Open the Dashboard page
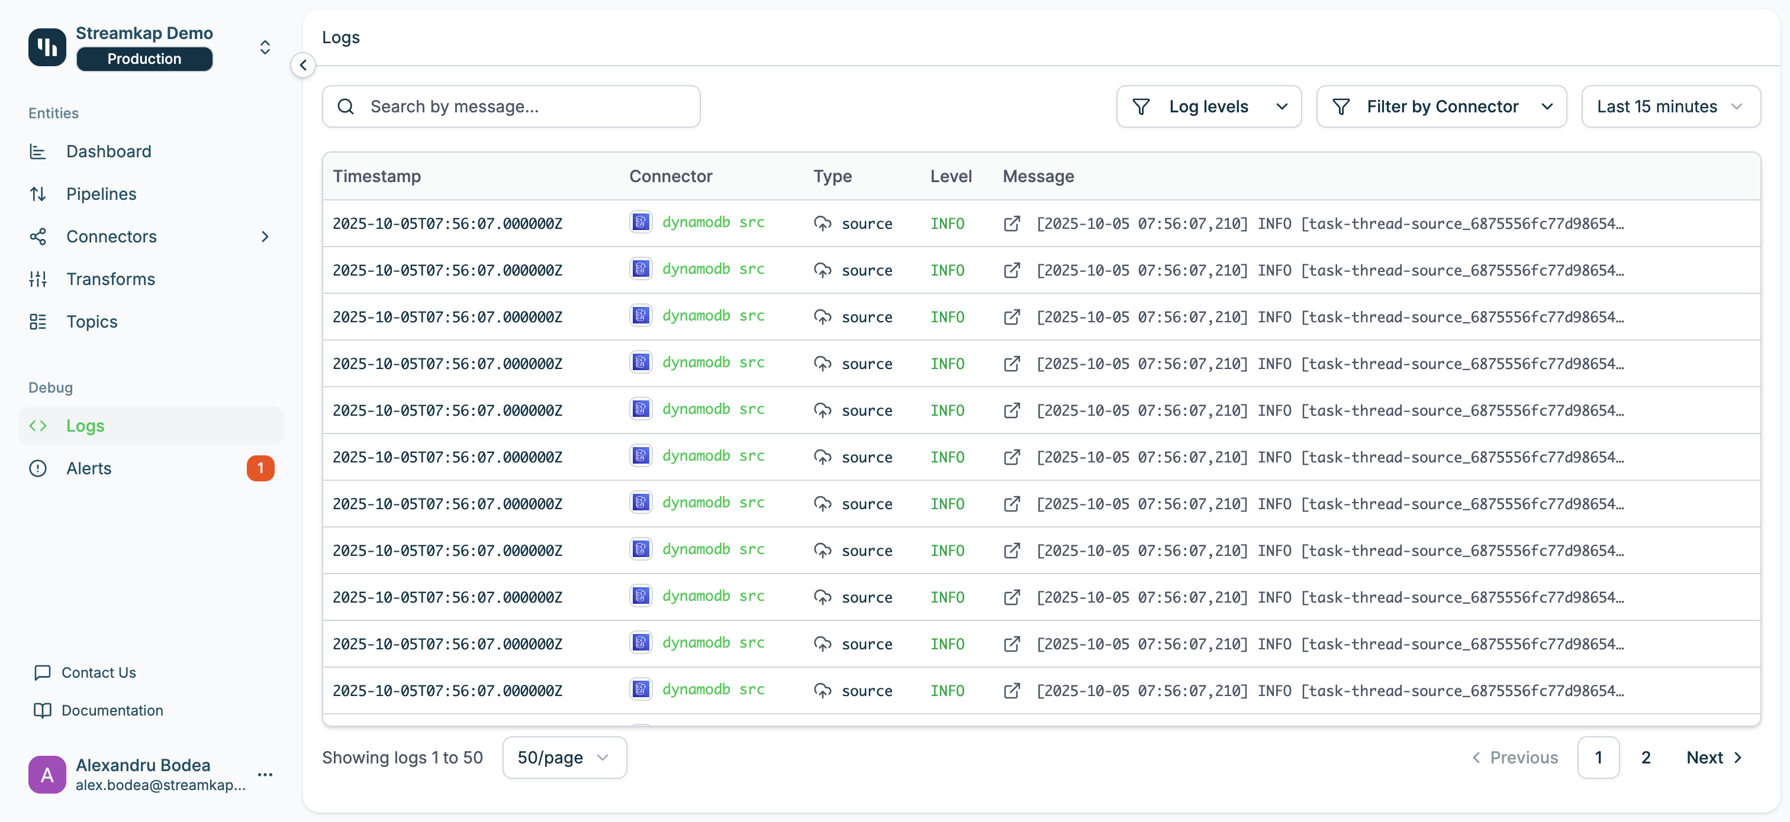Viewport: 1790px width, 822px height. [x=108, y=151]
